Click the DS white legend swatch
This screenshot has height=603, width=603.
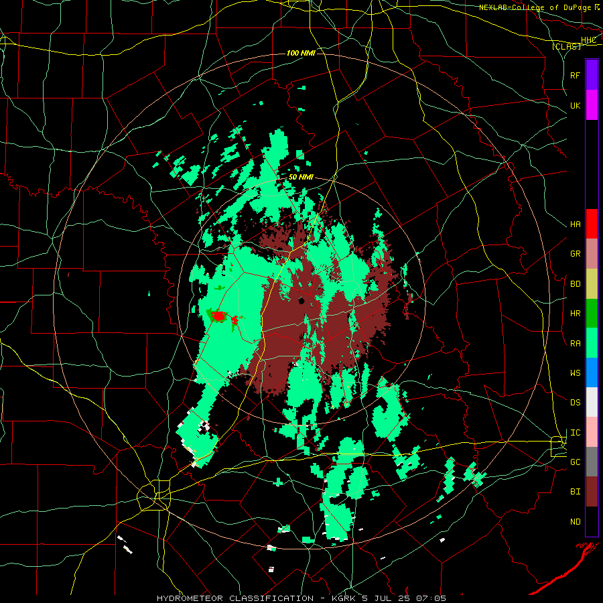pyautogui.click(x=592, y=402)
